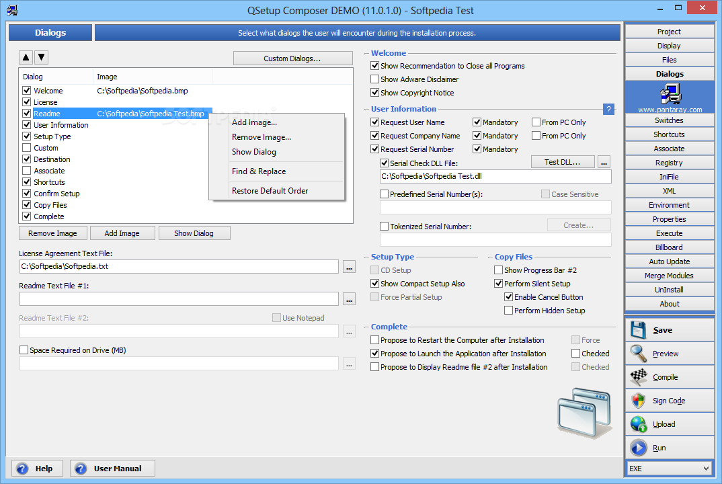Open the Merge Modules section

pyautogui.click(x=669, y=276)
